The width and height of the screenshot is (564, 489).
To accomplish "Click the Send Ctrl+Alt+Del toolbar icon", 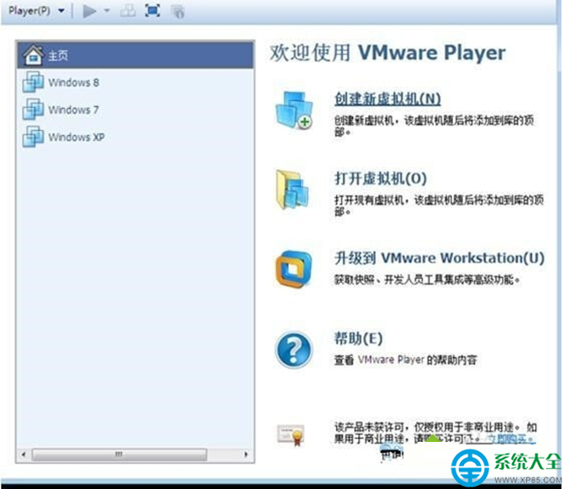I will pyautogui.click(x=128, y=11).
